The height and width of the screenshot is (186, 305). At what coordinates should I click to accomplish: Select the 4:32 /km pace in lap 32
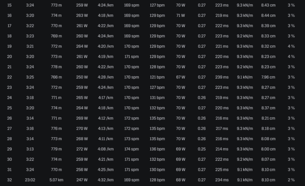pos(106,180)
